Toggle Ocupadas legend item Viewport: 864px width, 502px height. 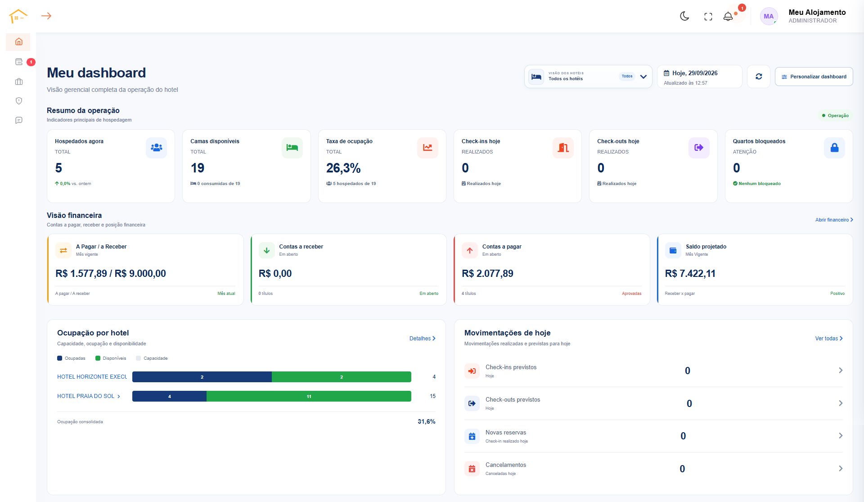pyautogui.click(x=71, y=358)
